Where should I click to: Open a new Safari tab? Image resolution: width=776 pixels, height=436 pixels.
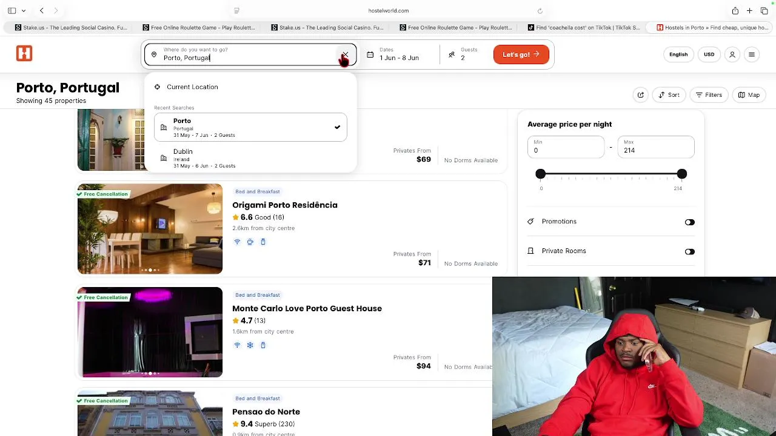[x=749, y=11]
